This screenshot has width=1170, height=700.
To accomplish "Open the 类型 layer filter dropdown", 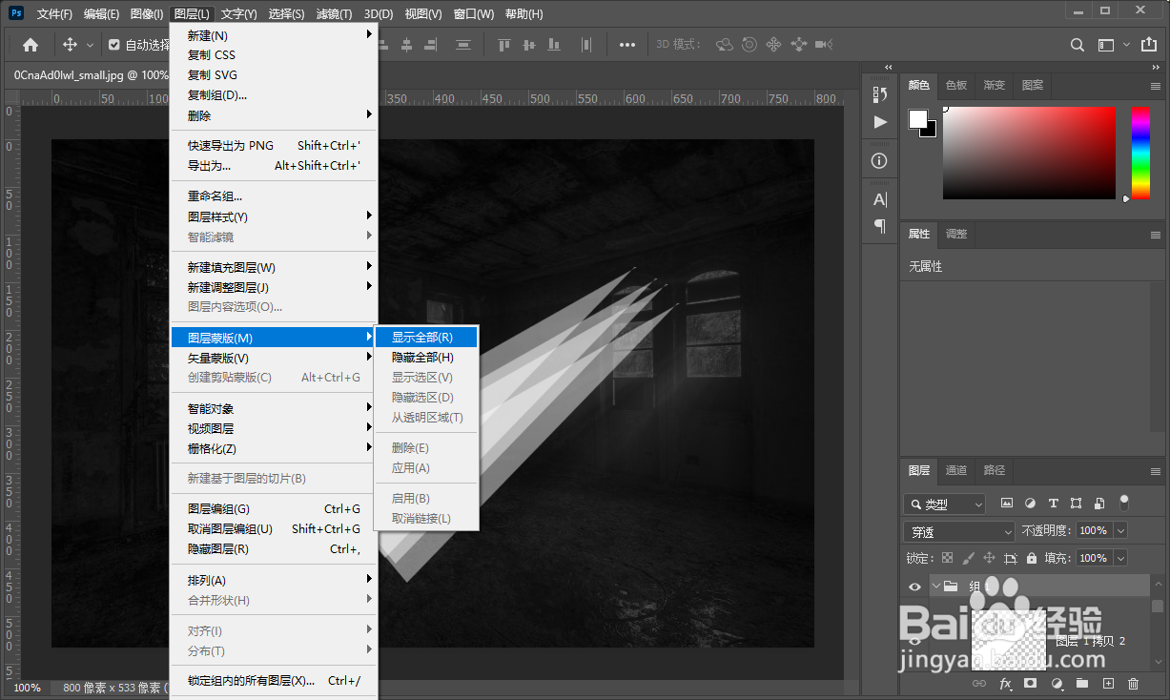I will [945, 504].
